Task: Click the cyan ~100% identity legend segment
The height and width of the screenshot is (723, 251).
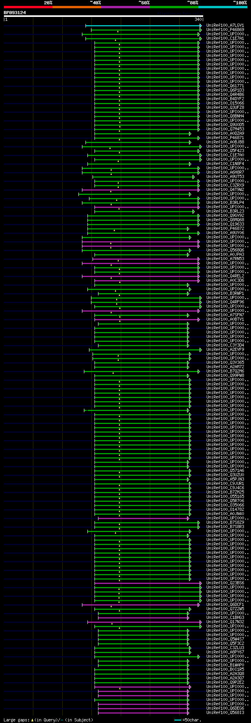Action: click(x=223, y=7)
